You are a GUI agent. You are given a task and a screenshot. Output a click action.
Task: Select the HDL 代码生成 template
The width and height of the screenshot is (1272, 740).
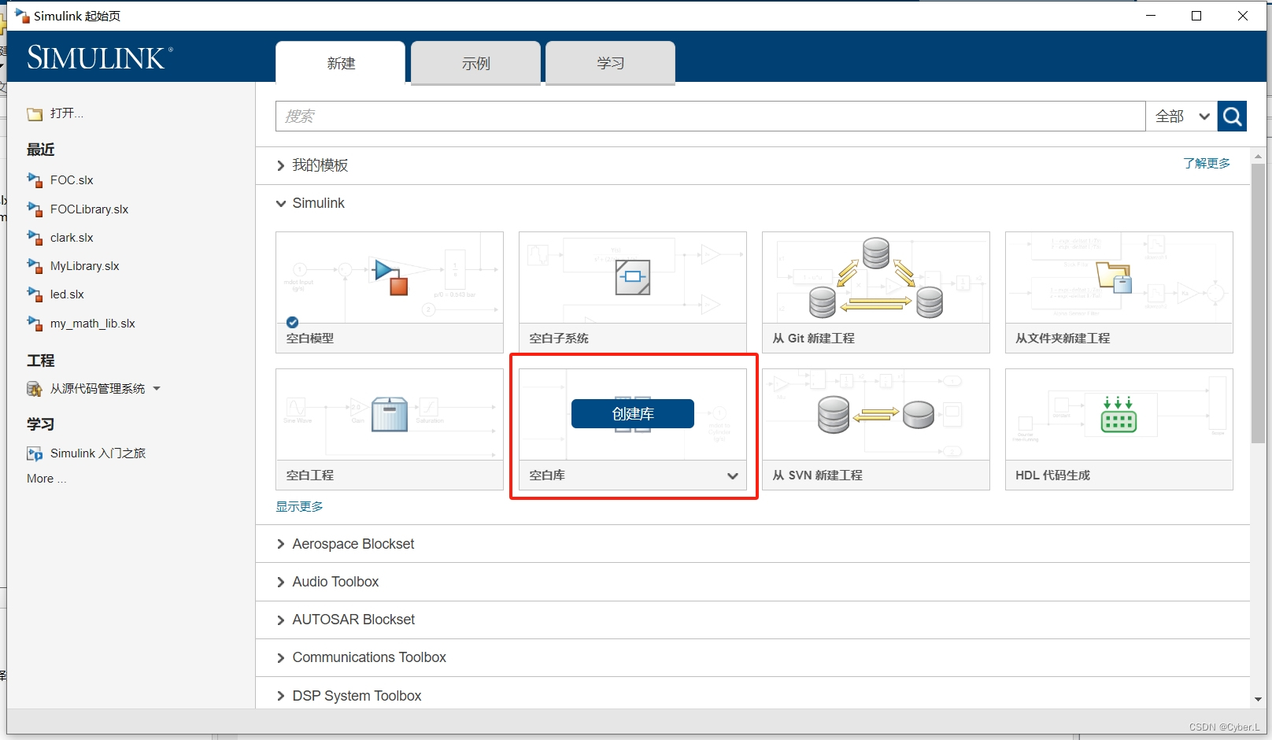[1119, 429]
